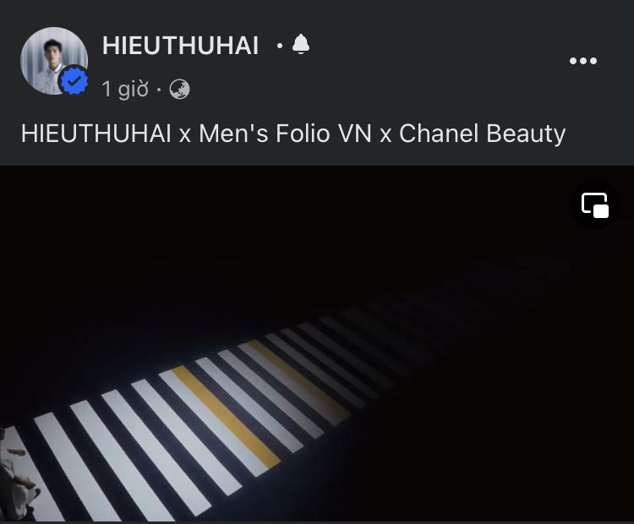Click "Men's Folio VN" in the caption

pyautogui.click(x=285, y=134)
